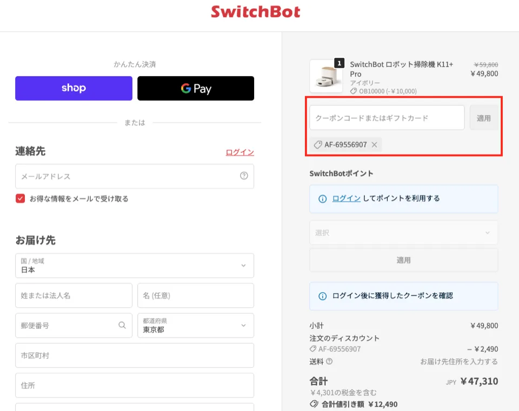Click the product name SwitchBot ロボット掃除機 K11+ Pro
519x411 pixels.
click(402, 69)
